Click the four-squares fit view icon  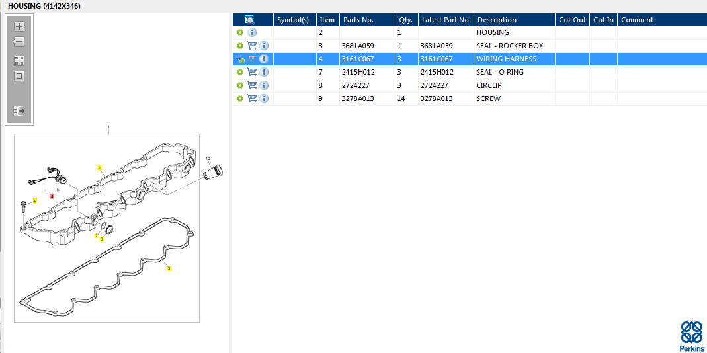click(19, 61)
